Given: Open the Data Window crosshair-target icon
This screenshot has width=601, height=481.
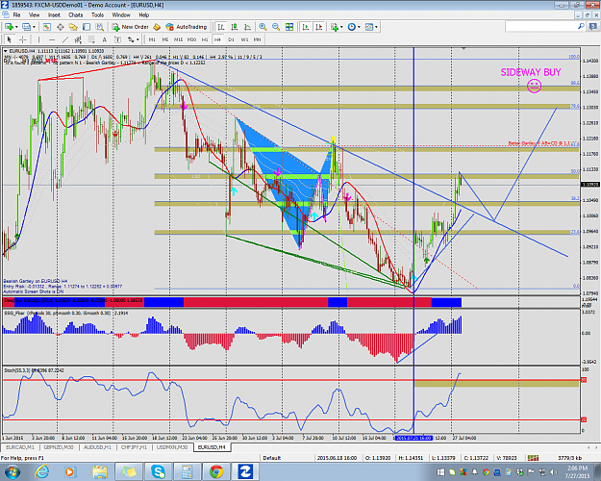Looking at the screenshot, I should (61, 27).
